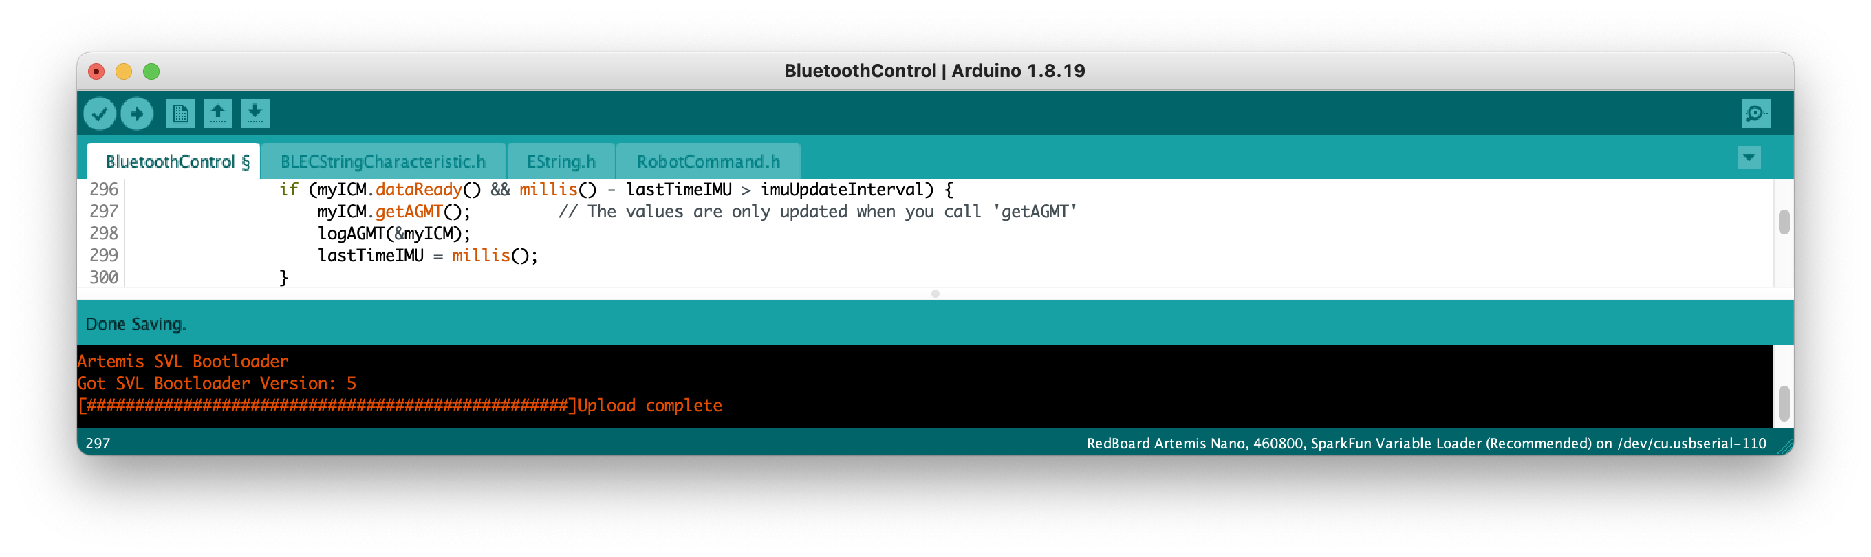
Task: Click the Verify checkmark button
Action: click(100, 113)
